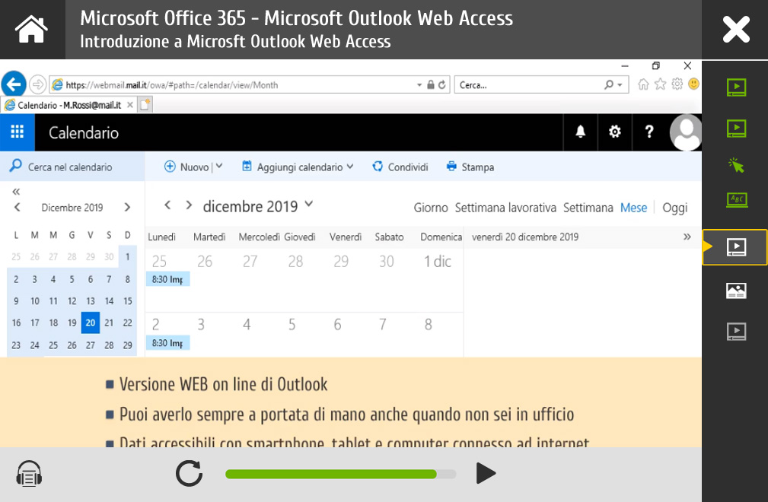
Task: Restore down the browser window
Action: 656,65
